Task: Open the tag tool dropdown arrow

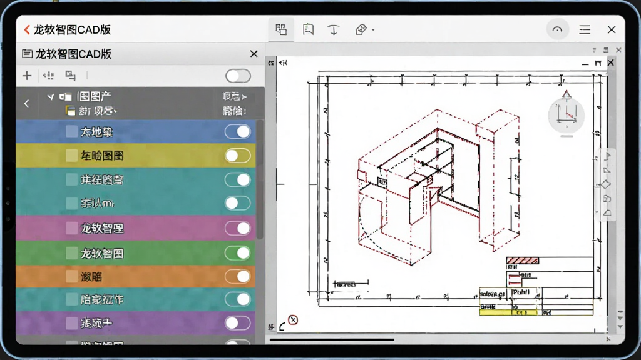Action: click(x=373, y=30)
